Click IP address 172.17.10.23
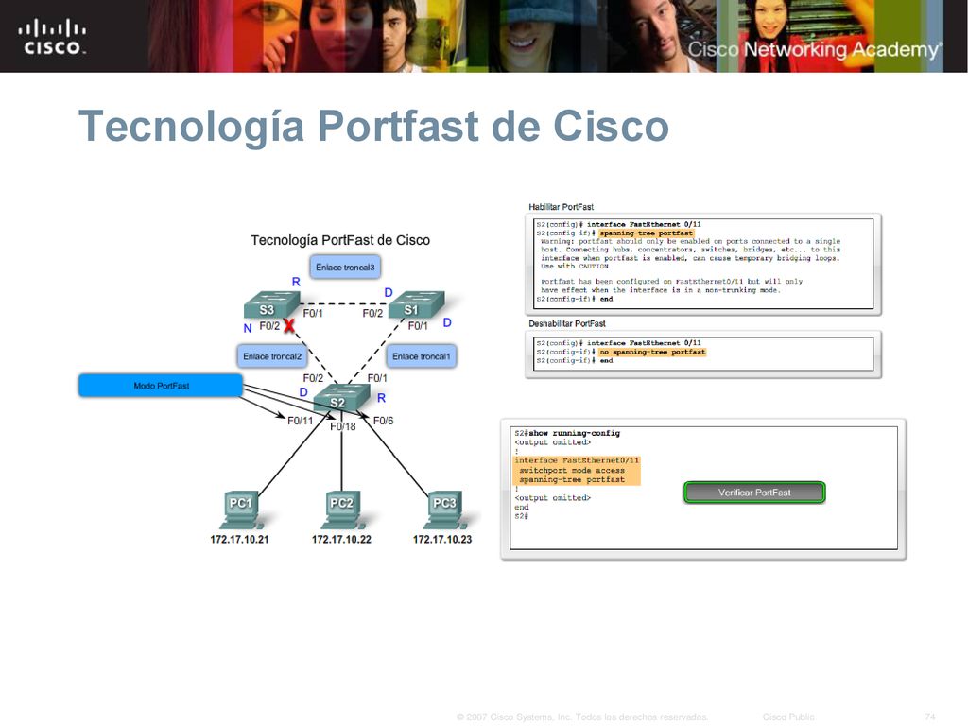 tap(442, 539)
